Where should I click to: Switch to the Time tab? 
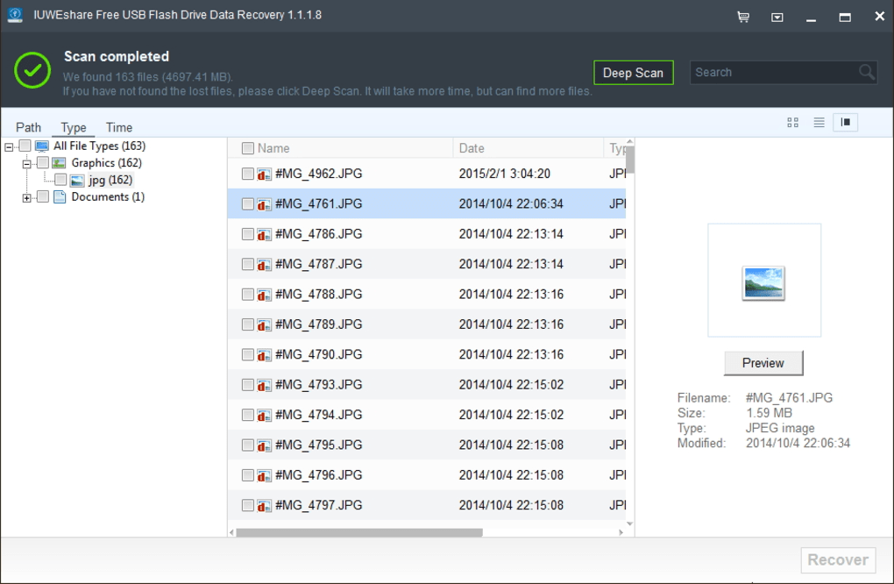118,127
